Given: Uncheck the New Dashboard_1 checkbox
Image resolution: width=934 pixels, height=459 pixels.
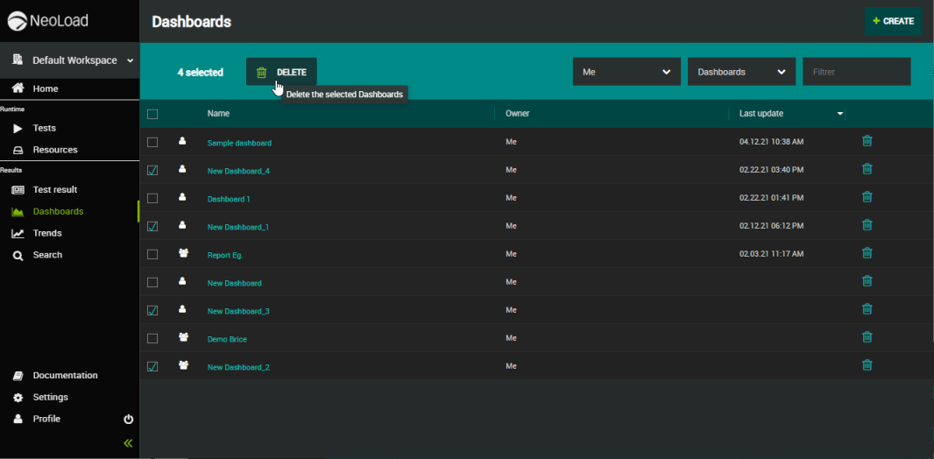Looking at the screenshot, I should click(x=152, y=226).
